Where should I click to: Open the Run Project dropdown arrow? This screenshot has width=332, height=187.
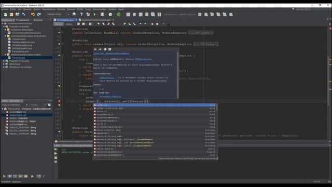[x=98, y=15]
